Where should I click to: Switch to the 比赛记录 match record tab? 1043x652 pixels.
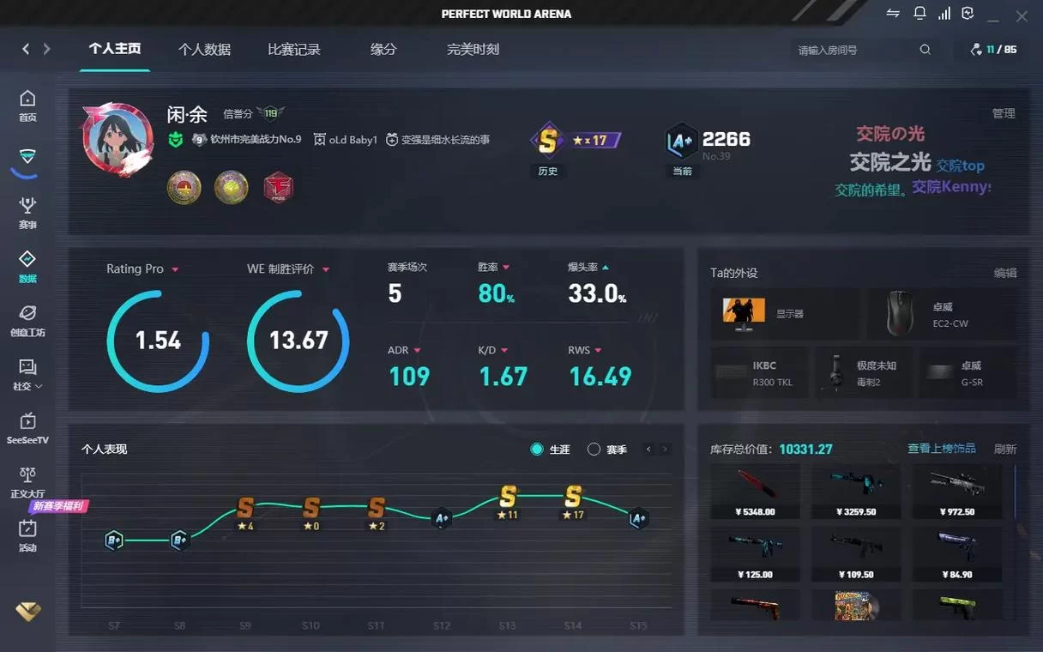(293, 49)
